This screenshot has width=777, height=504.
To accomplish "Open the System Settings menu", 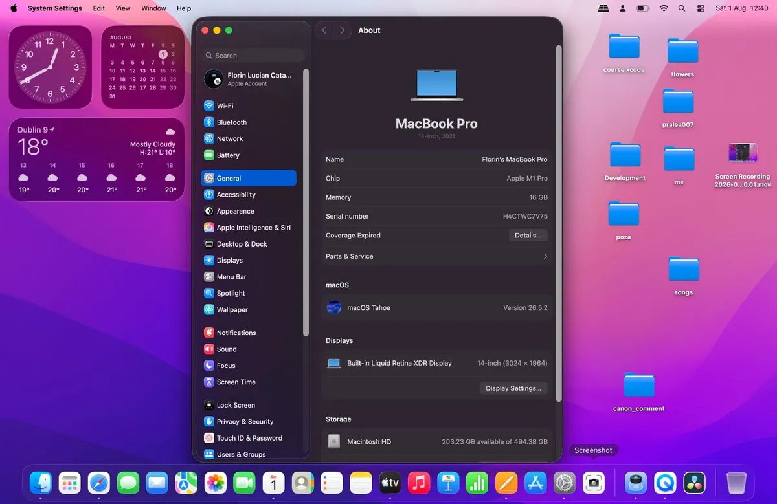I will click(x=55, y=8).
